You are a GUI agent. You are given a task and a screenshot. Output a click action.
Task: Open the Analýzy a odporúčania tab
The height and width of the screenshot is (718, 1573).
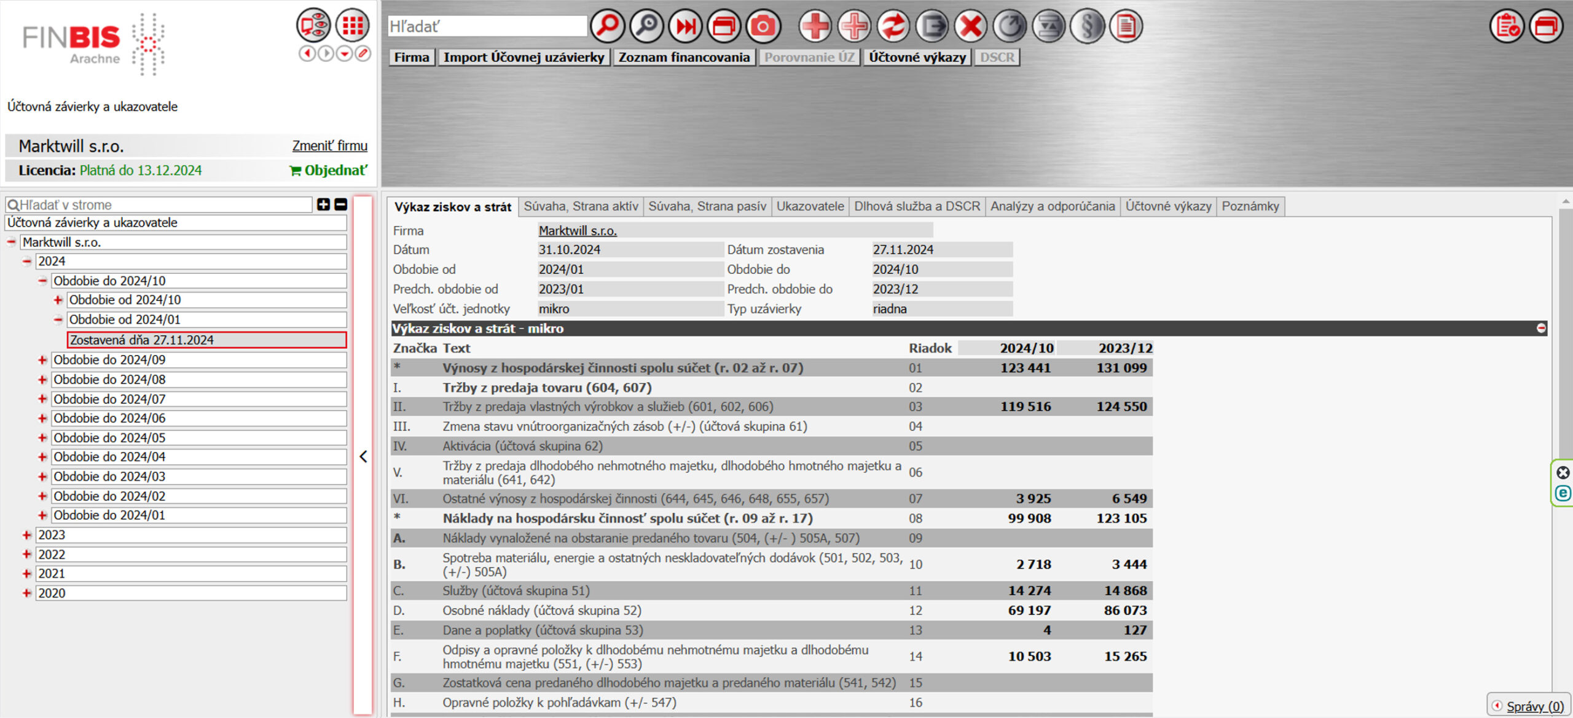pyautogui.click(x=1053, y=206)
